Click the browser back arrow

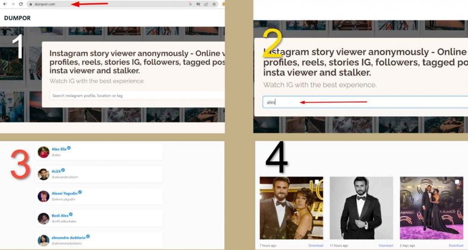tap(5, 4)
